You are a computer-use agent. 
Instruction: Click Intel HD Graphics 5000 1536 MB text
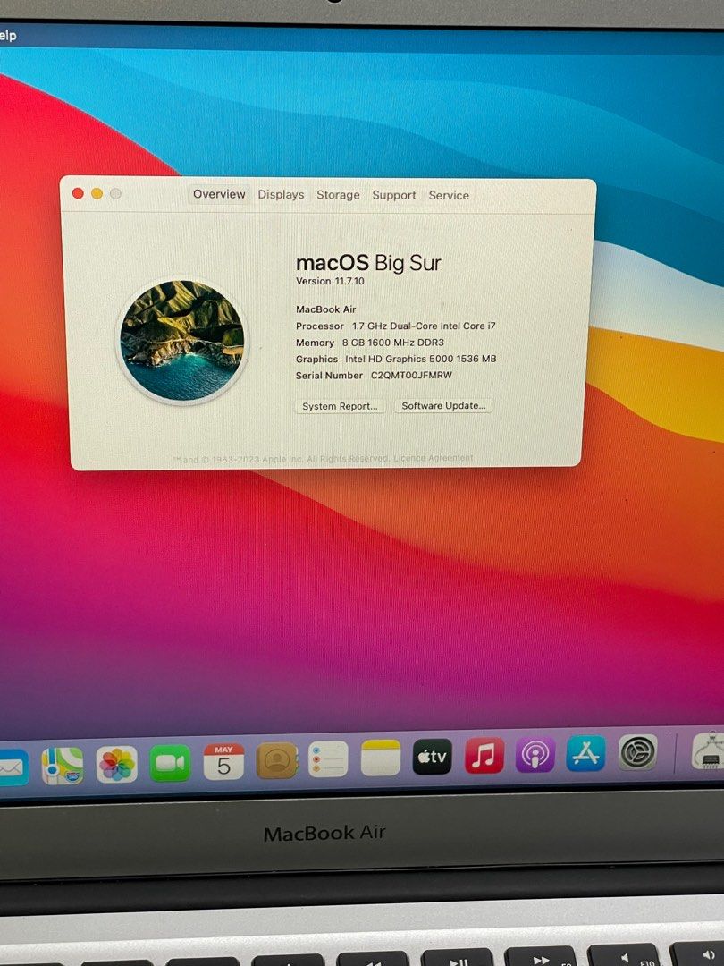pyautogui.click(x=420, y=359)
